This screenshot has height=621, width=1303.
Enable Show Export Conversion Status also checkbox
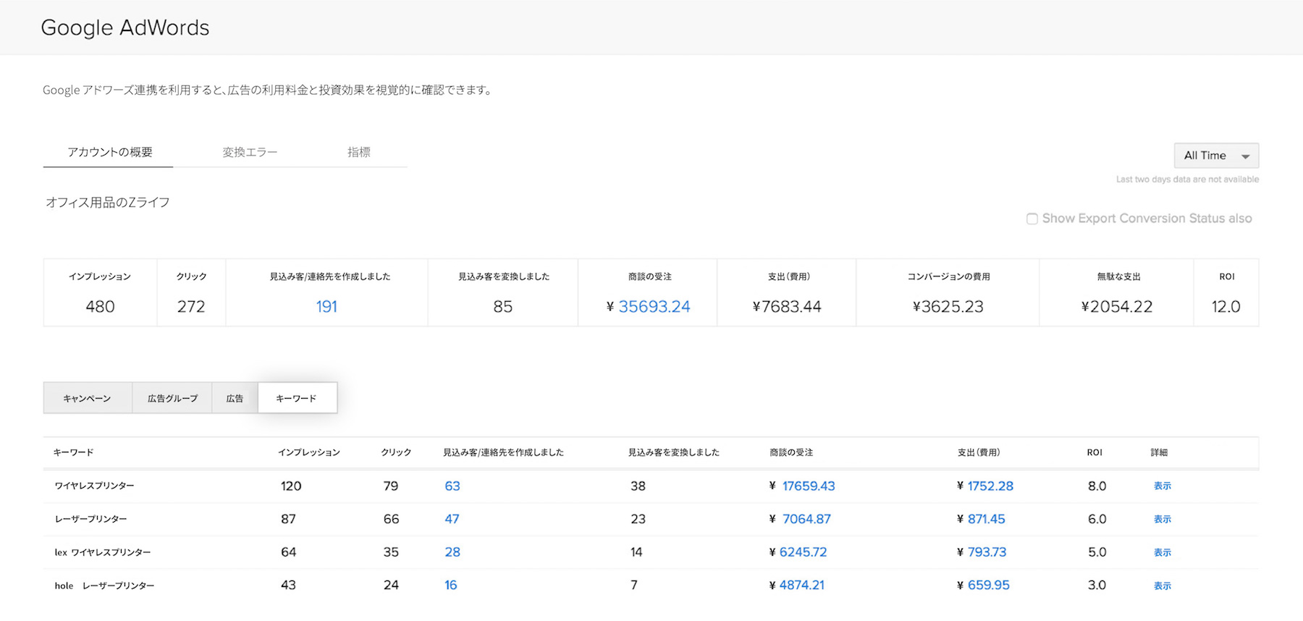click(x=1032, y=219)
